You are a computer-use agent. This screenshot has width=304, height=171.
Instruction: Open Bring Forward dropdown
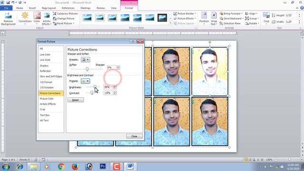click(x=231, y=14)
